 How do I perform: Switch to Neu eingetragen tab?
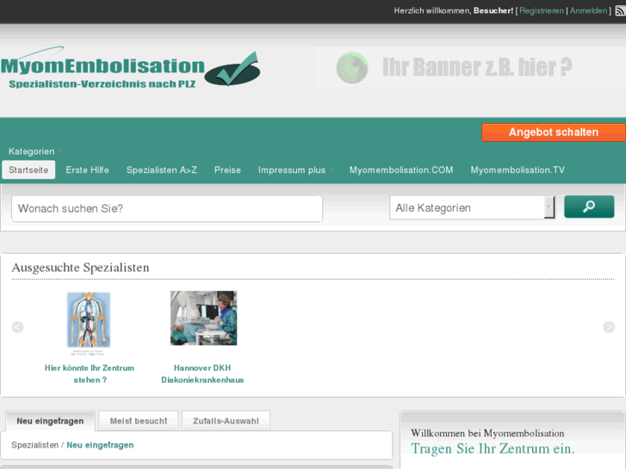point(50,421)
